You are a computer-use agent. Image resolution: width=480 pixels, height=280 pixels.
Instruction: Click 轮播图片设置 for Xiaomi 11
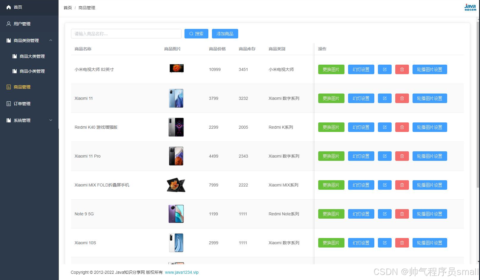(430, 98)
